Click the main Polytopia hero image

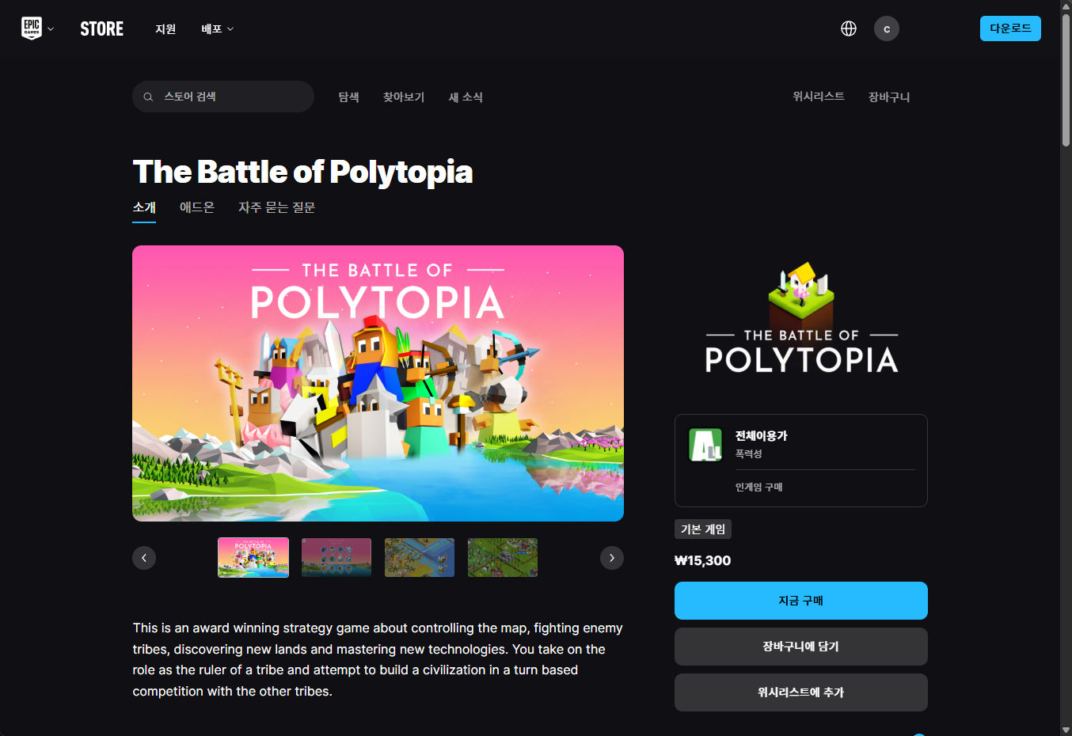pos(378,383)
